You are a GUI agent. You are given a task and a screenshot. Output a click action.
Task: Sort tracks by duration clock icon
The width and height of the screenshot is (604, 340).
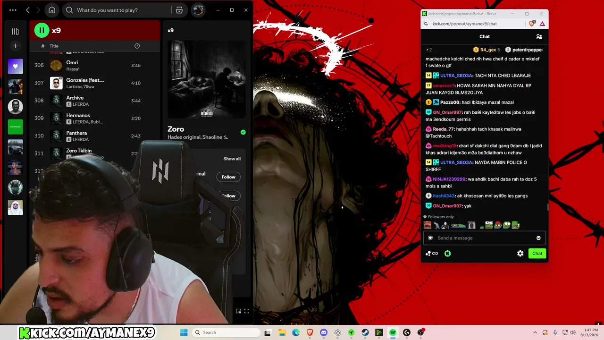137,46
